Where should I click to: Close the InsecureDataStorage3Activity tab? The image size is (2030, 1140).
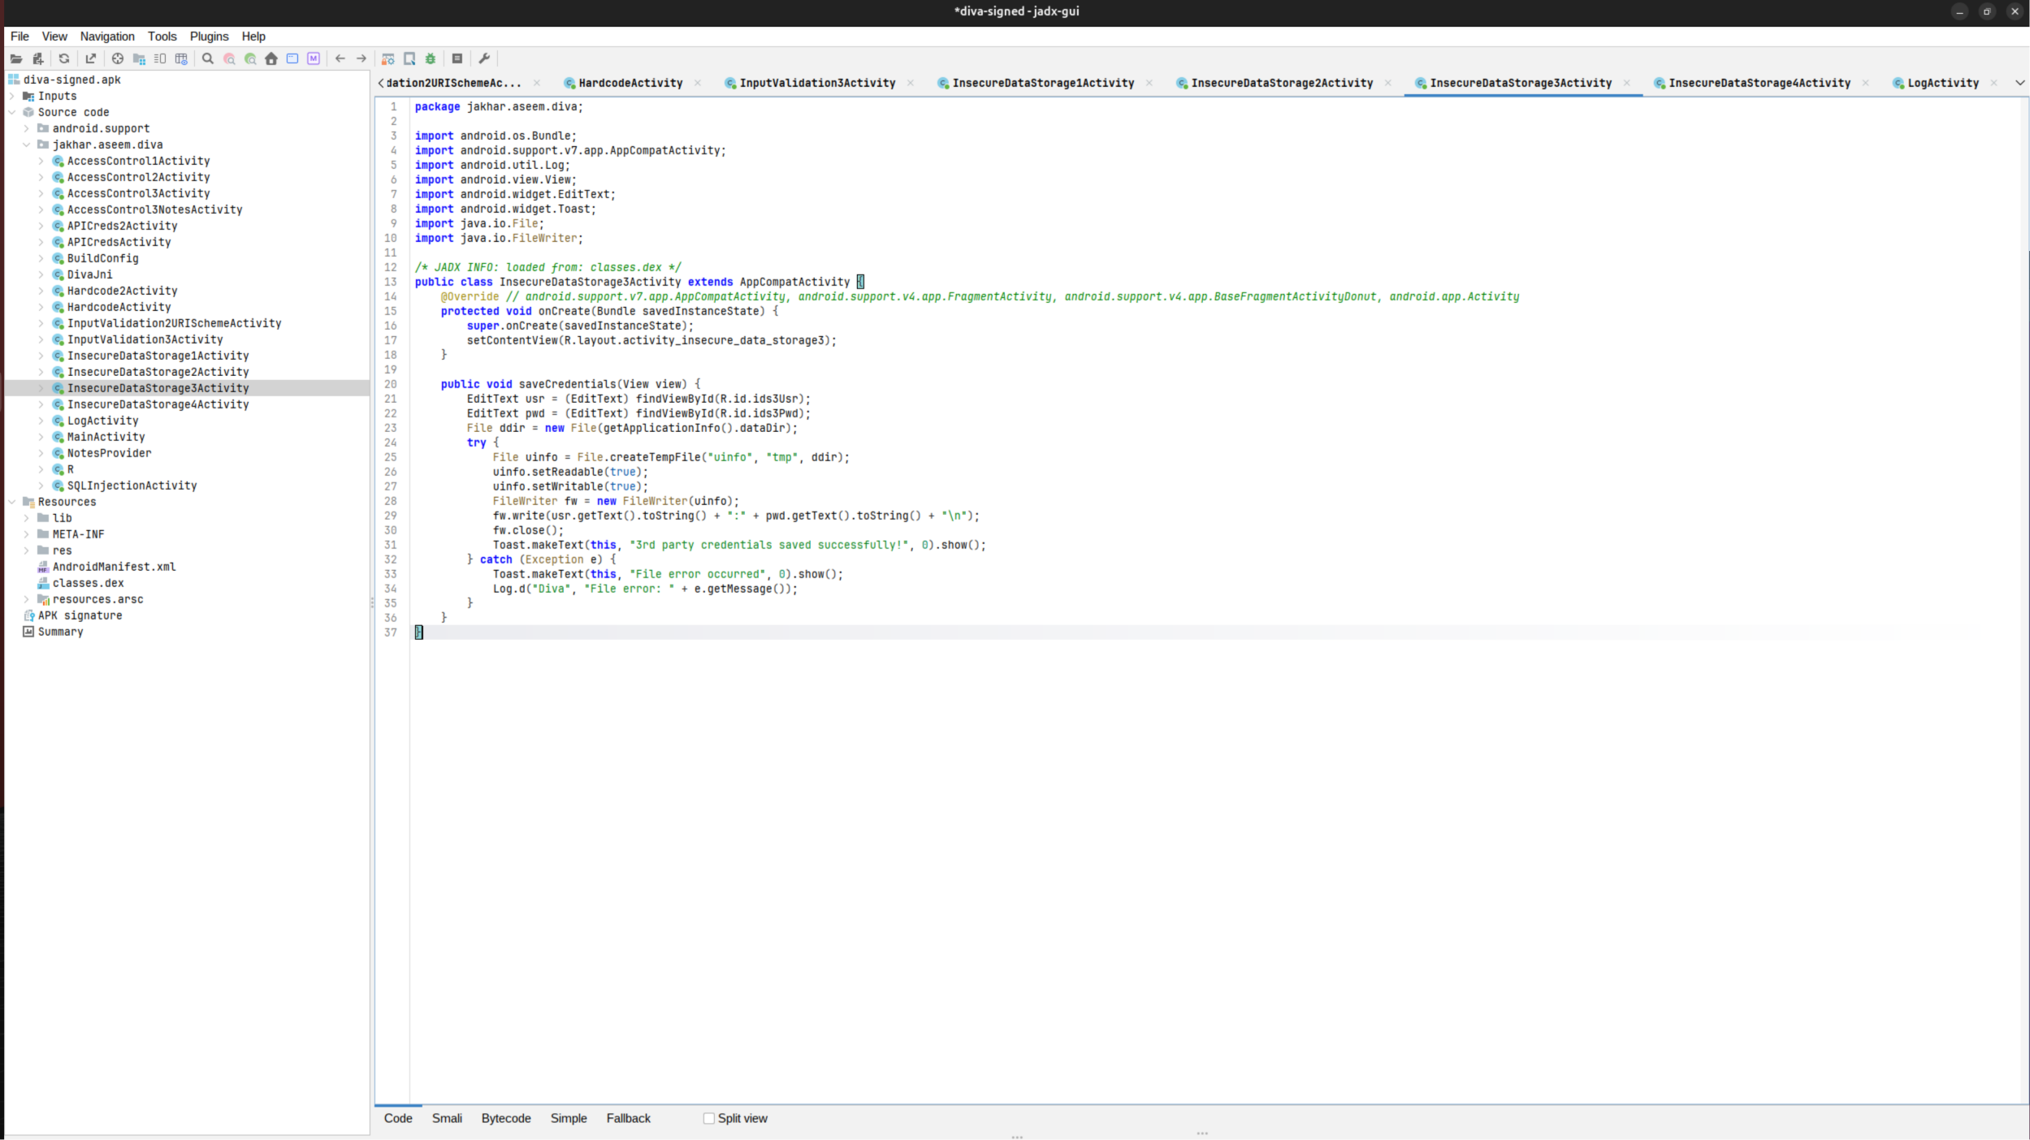tap(1626, 83)
